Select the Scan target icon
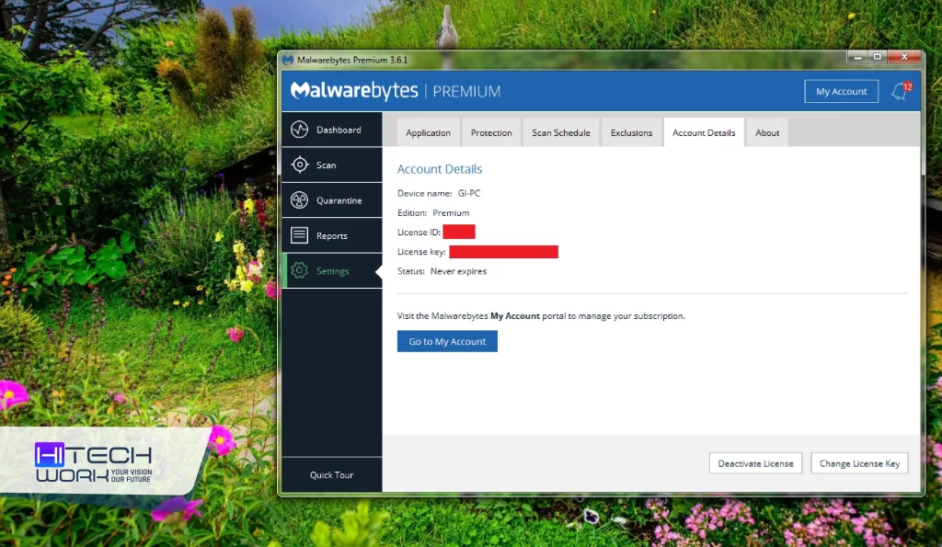The height and width of the screenshot is (547, 942). tap(299, 165)
